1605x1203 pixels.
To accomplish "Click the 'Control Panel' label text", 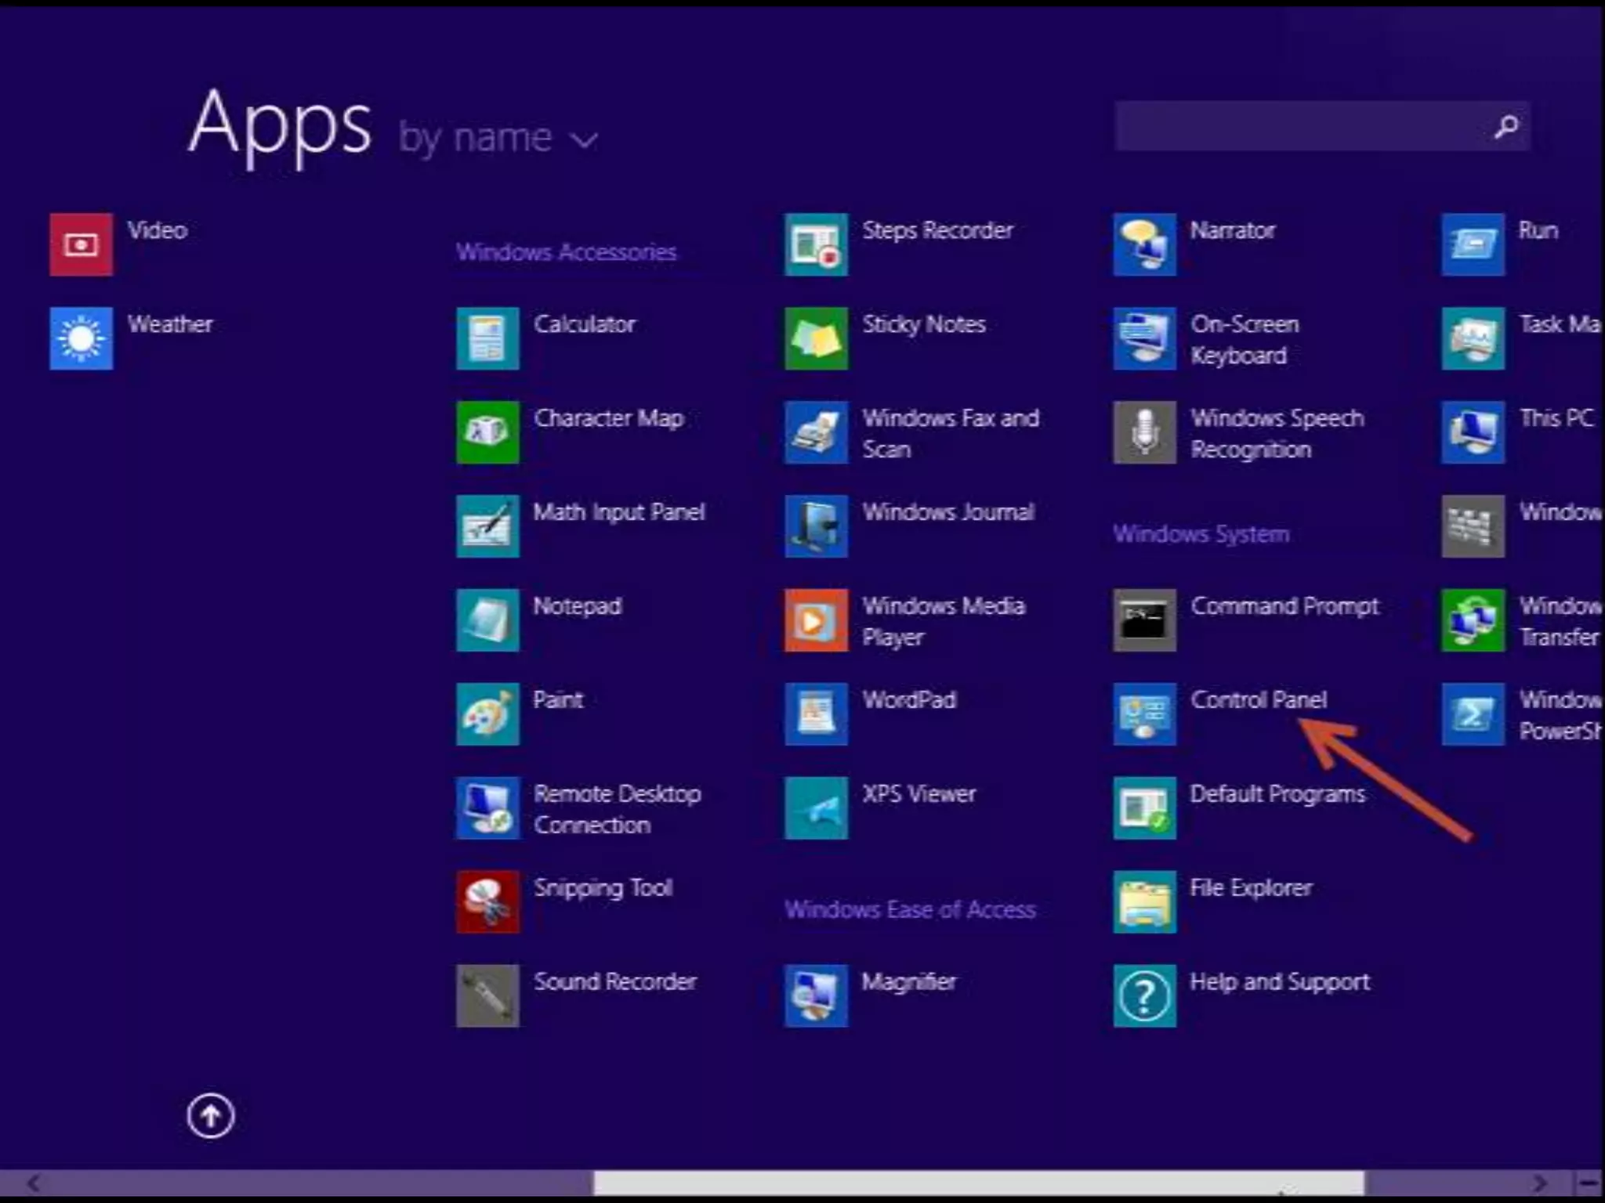I will tap(1259, 699).
